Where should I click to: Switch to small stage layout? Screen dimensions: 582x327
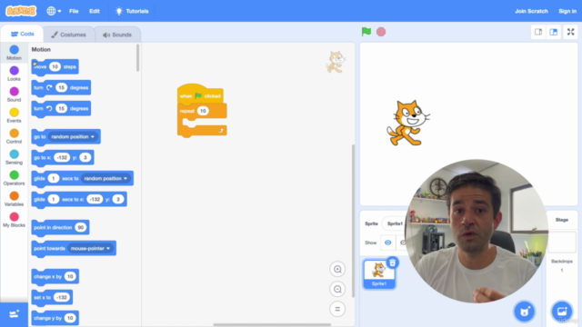538,33
